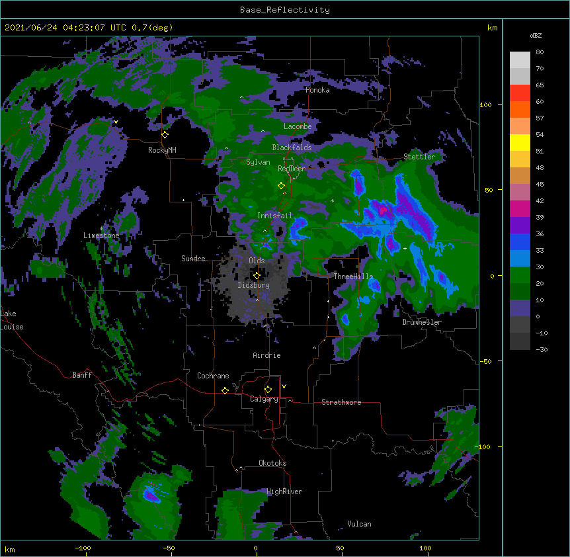
Task: Click the yellow diamond marker above Calgary
Action: (x=268, y=390)
